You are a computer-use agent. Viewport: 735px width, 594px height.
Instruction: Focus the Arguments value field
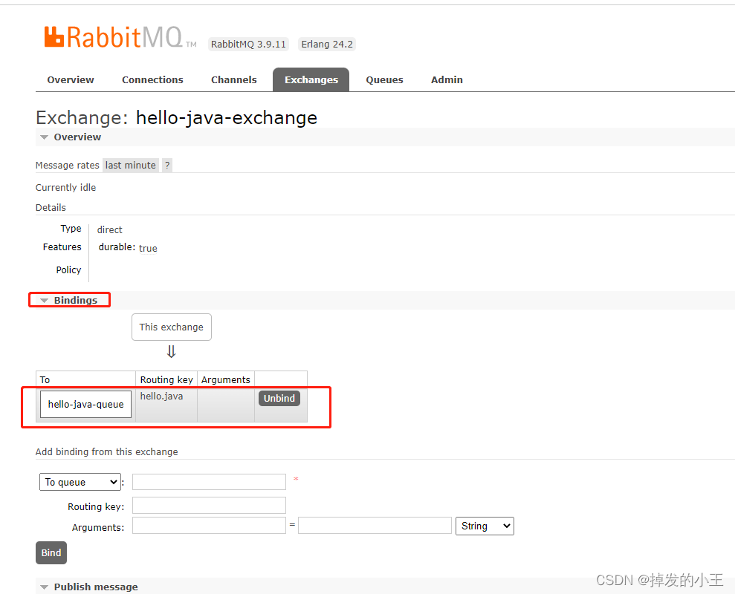coord(375,526)
